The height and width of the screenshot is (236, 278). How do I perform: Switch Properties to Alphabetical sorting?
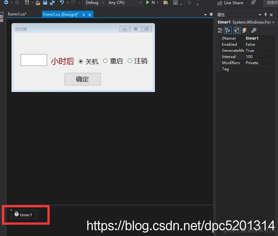228,30
